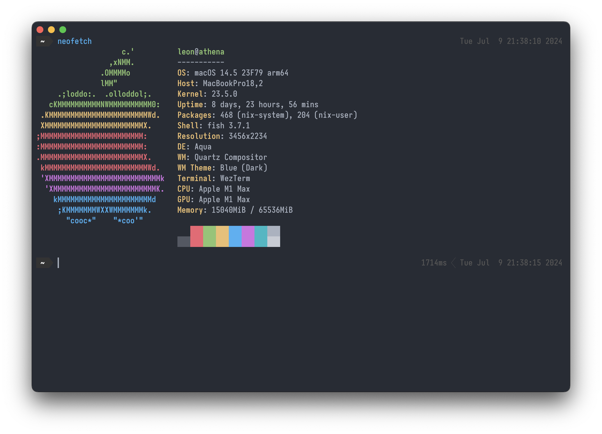Click the red color block in the palette
The image size is (602, 434).
pos(197,236)
